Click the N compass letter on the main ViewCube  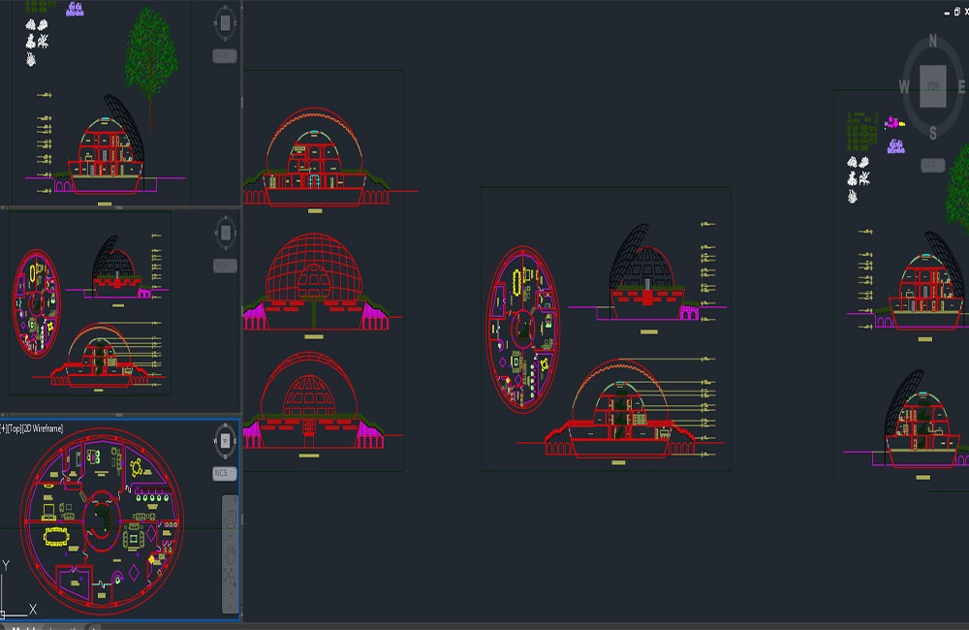pos(933,42)
